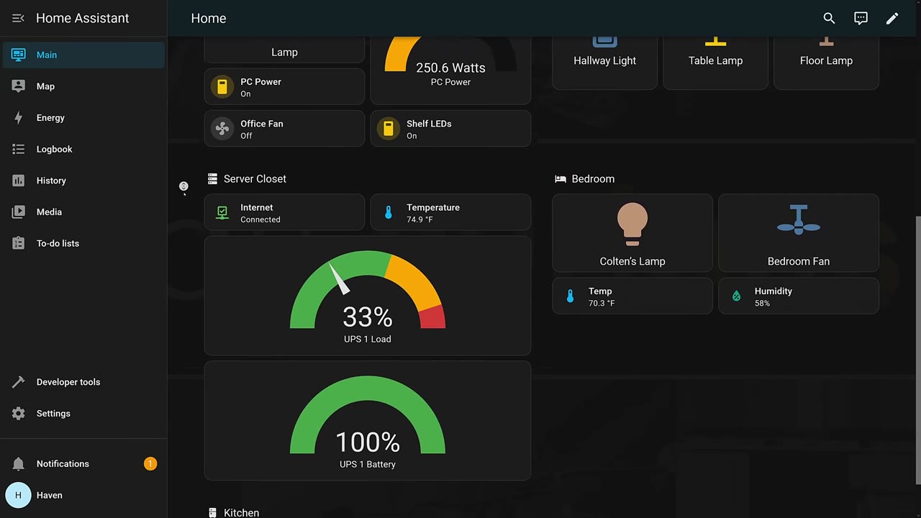Click the Energy lightning bolt icon
The width and height of the screenshot is (921, 518).
pos(19,118)
